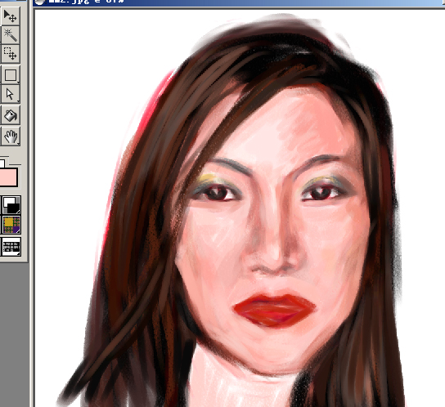The image size is (445, 407).
Task: Select the Magic Wand tool
Action: tap(11, 34)
